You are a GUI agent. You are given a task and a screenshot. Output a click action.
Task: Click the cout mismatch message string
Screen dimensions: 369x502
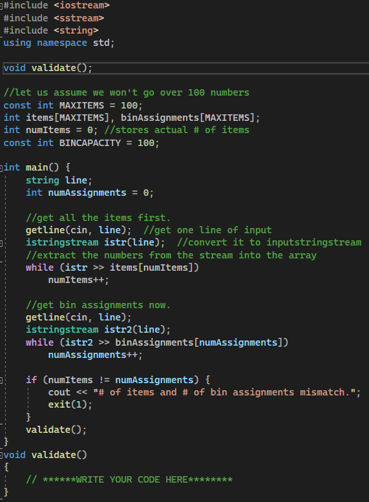[x=224, y=392]
